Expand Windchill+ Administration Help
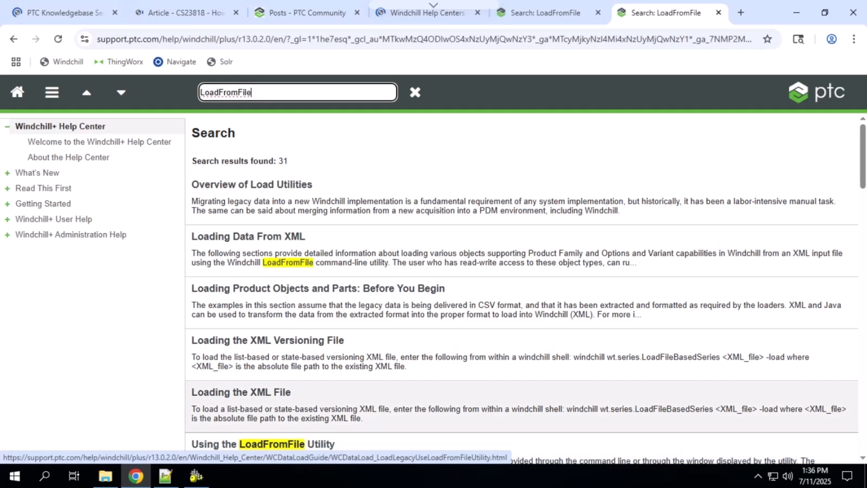 coord(7,235)
